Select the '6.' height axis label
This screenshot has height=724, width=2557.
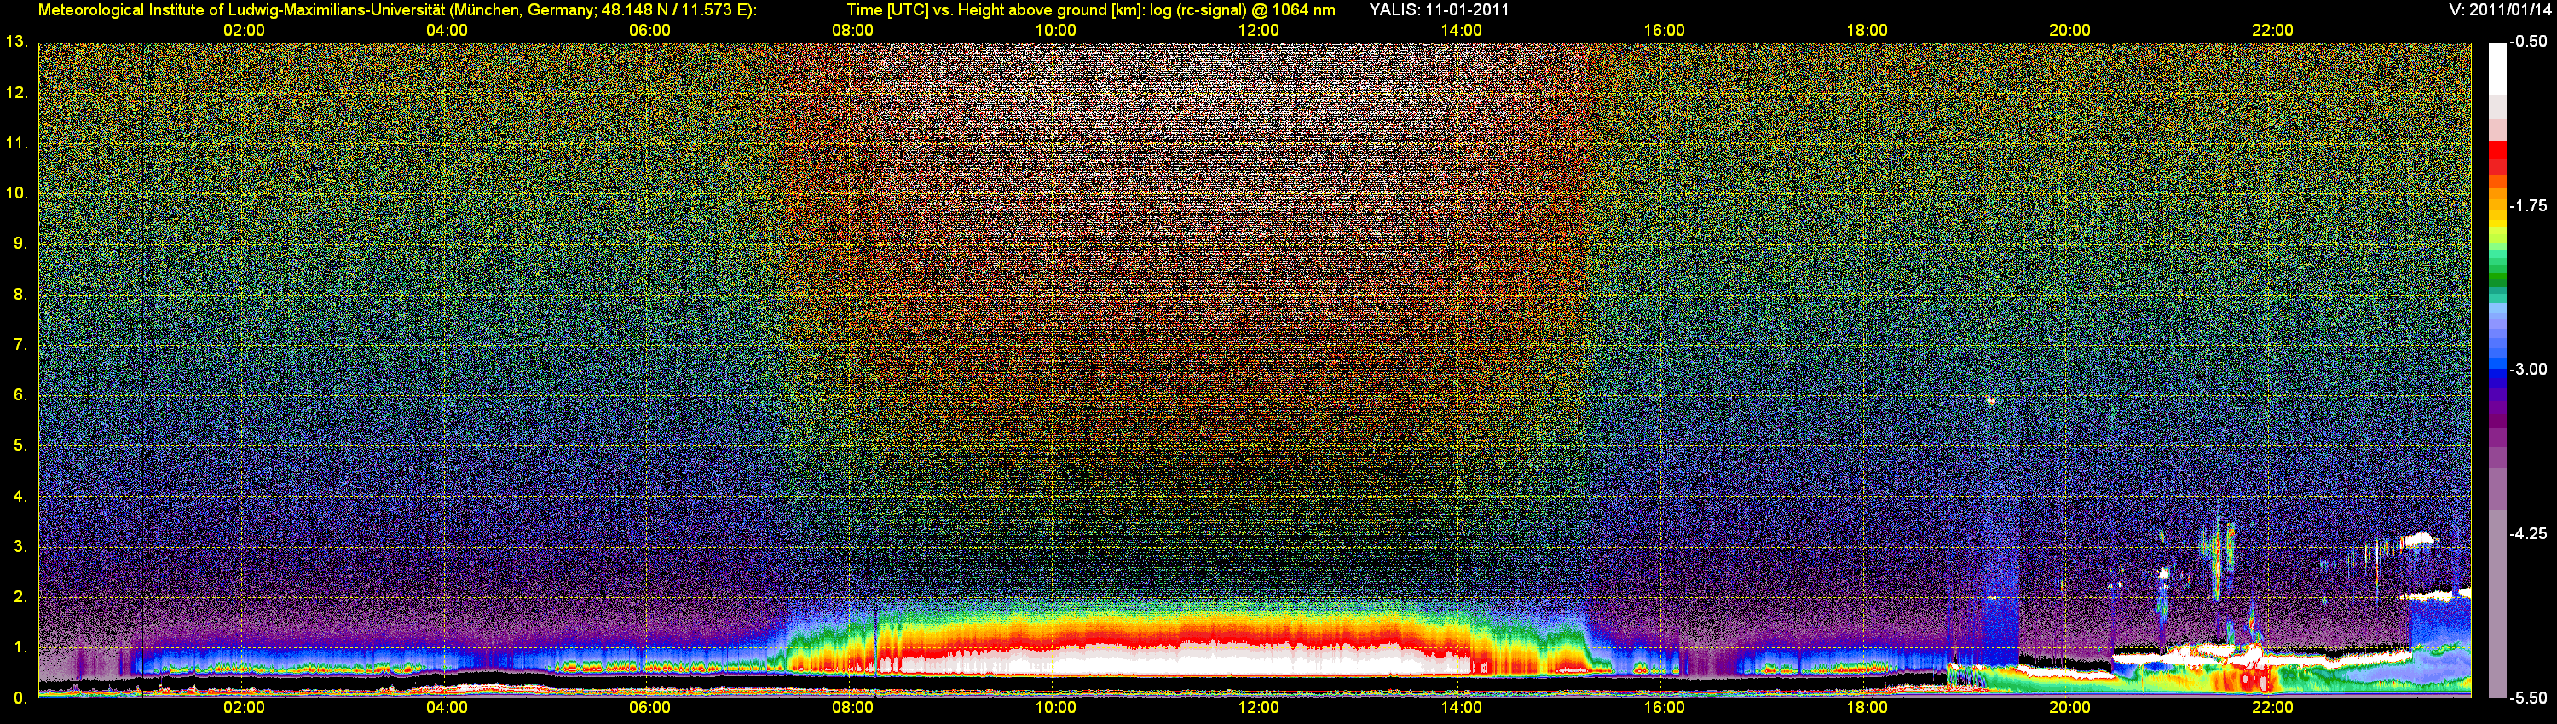20,394
